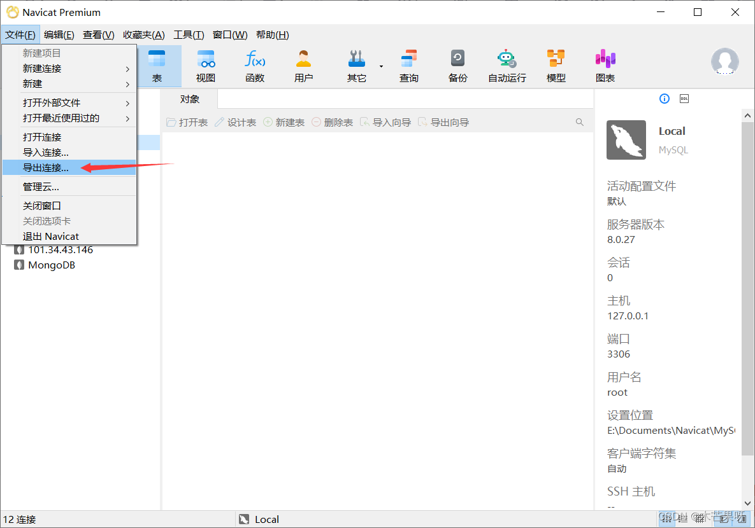This screenshot has width=755, height=528.
Task: Expand the small arrow beside 其它
Action: coord(382,66)
